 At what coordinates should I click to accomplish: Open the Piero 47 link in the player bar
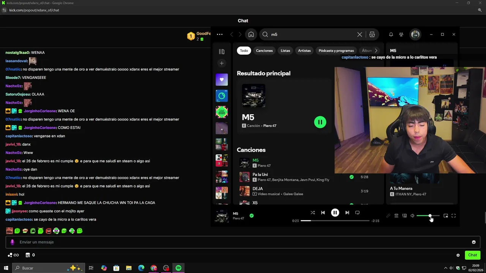(x=238, y=218)
